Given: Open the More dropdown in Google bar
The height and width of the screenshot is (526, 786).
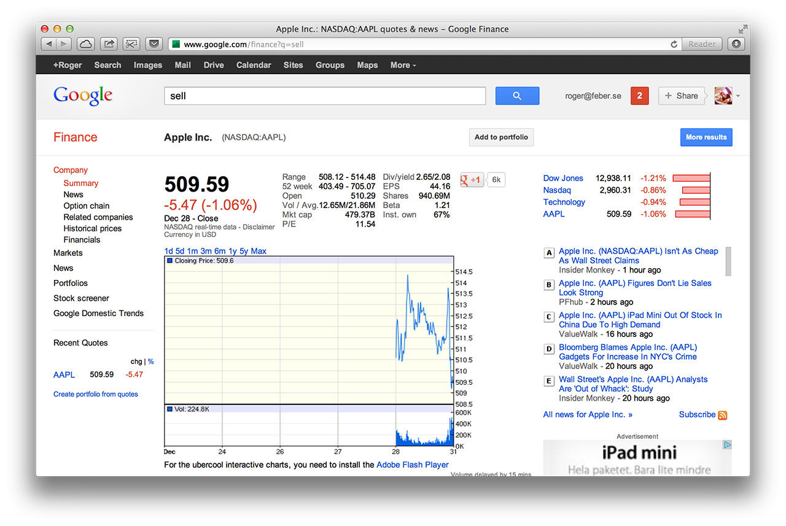Looking at the screenshot, I should (403, 65).
